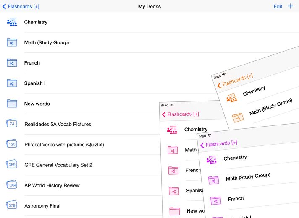
Task: Click the My Decks title
Action: 149,6
